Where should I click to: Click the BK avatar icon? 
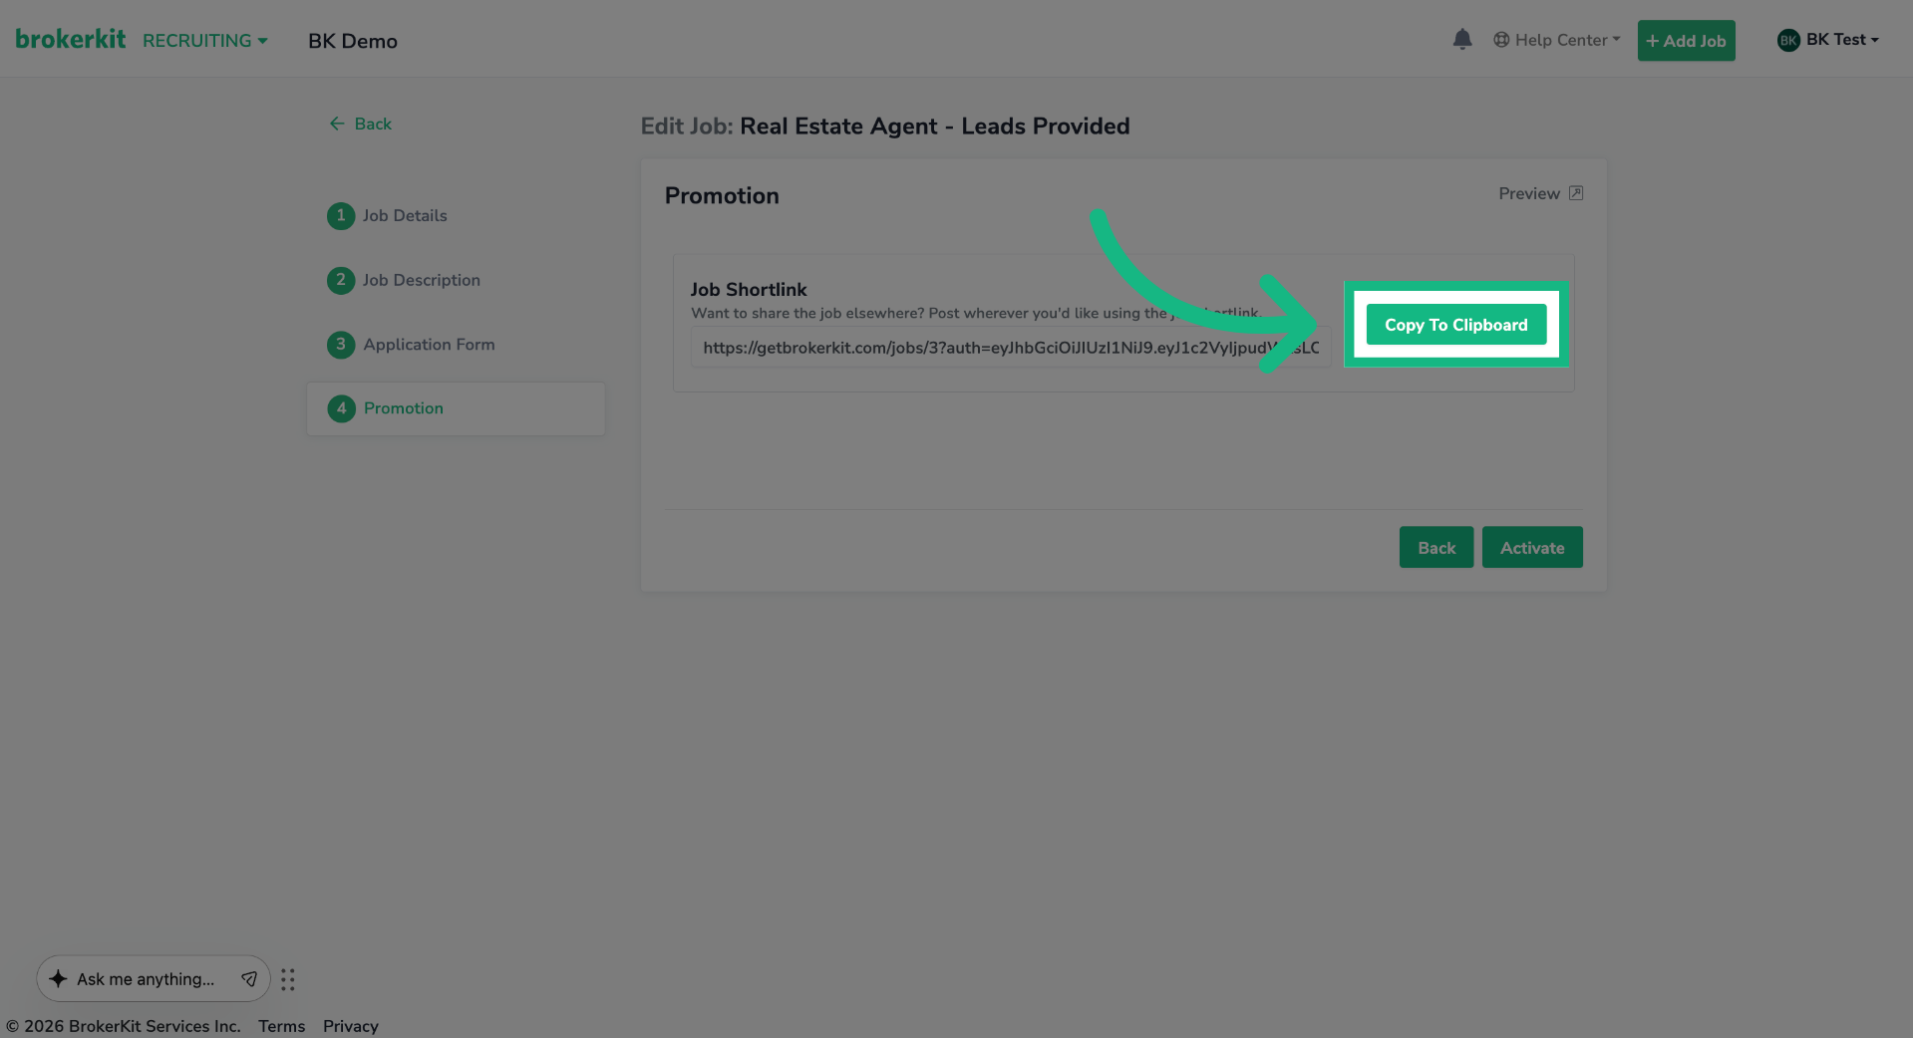pyautogui.click(x=1787, y=39)
